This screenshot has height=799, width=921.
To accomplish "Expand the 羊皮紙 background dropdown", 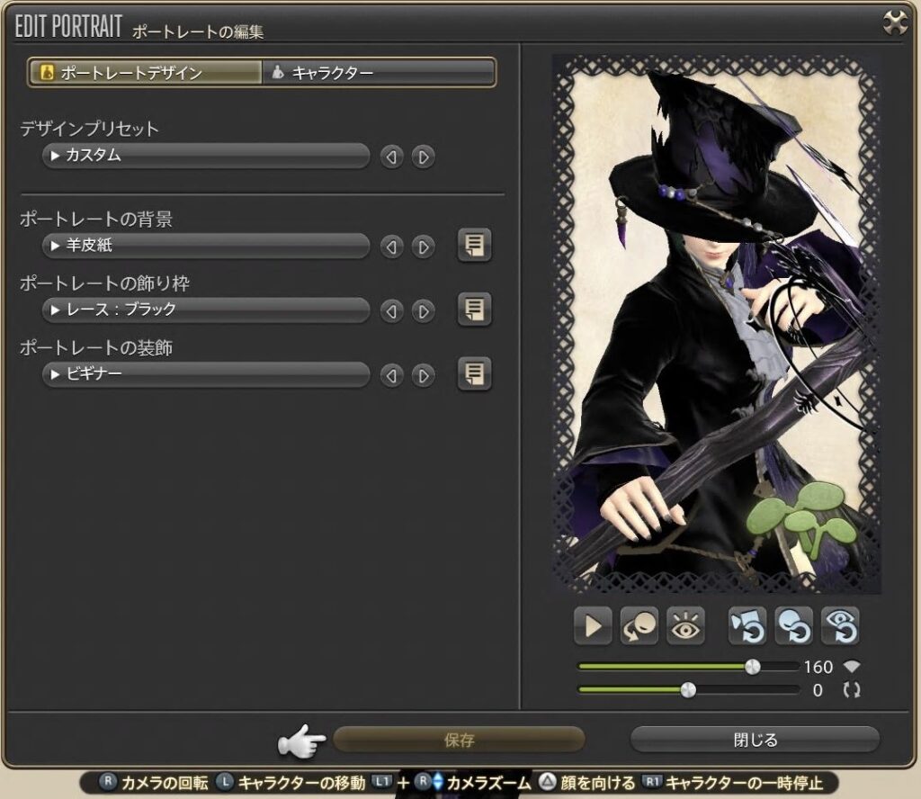I will (x=206, y=246).
